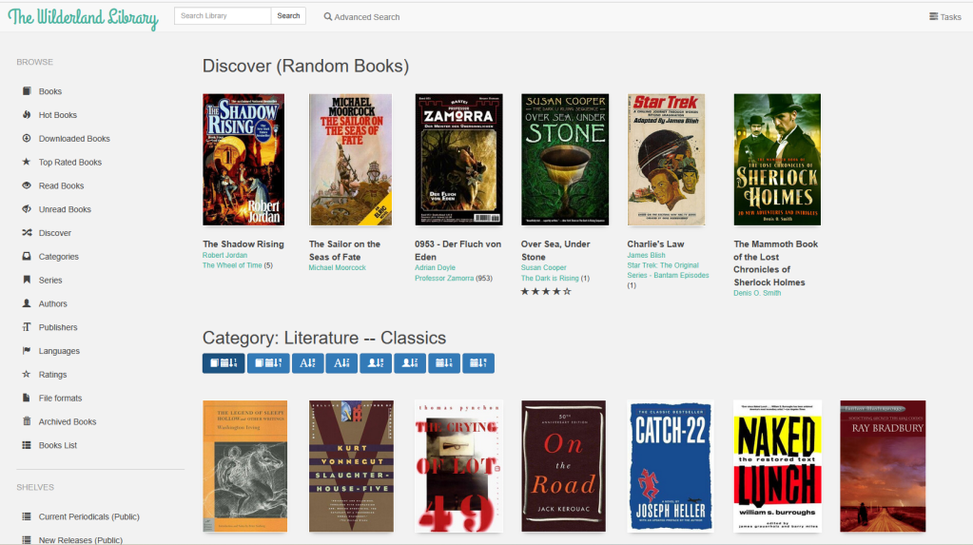973x545 pixels.
Task: Open Naked Lunch cover
Action: (x=777, y=466)
